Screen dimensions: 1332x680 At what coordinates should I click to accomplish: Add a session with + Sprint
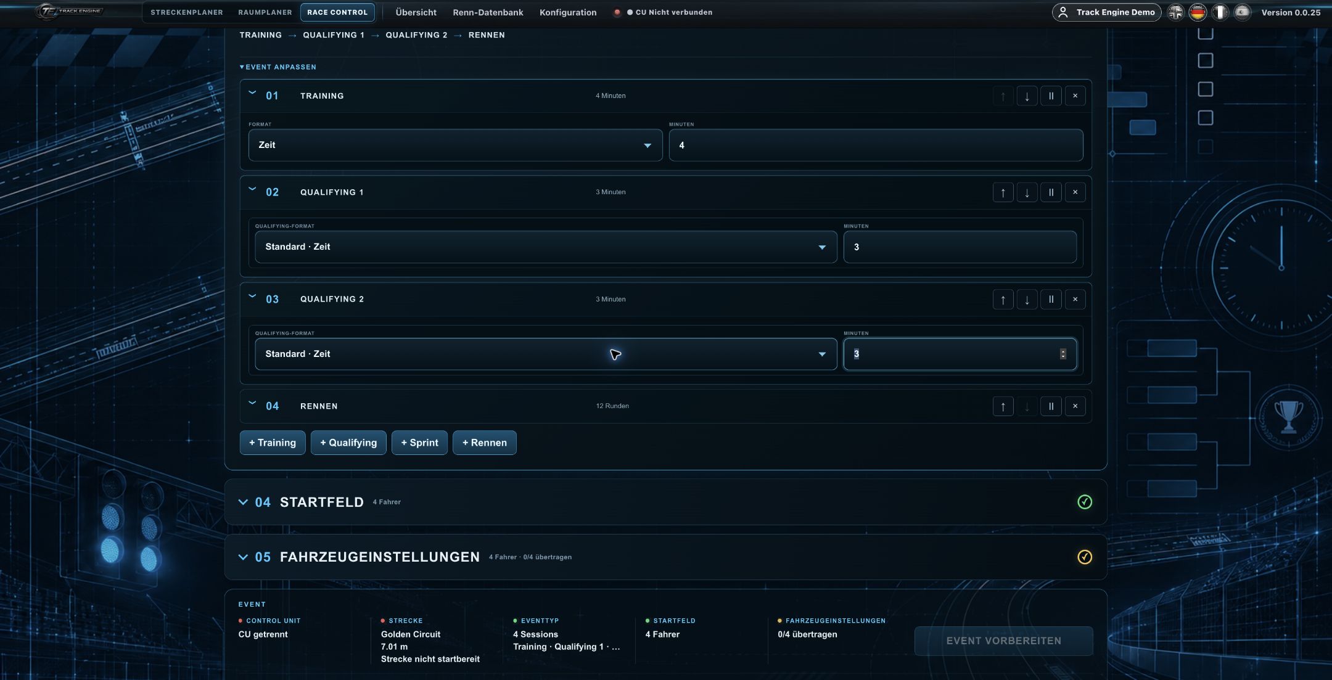coord(419,443)
